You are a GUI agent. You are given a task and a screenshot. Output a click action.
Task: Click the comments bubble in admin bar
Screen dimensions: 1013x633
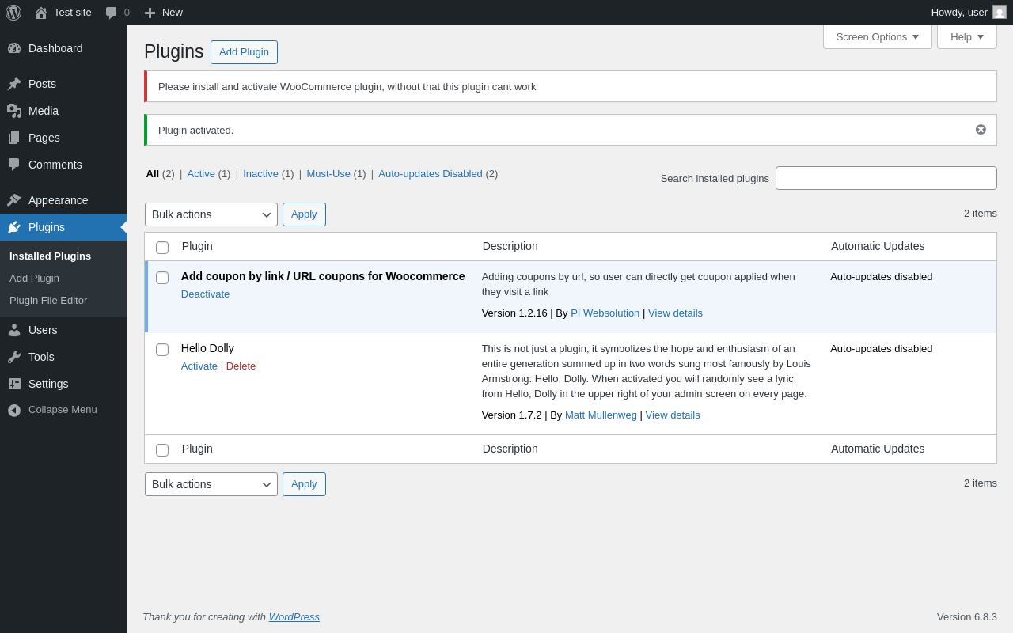112,13
